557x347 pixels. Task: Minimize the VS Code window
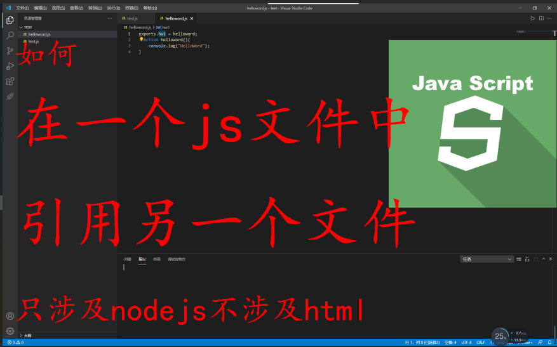520,8
